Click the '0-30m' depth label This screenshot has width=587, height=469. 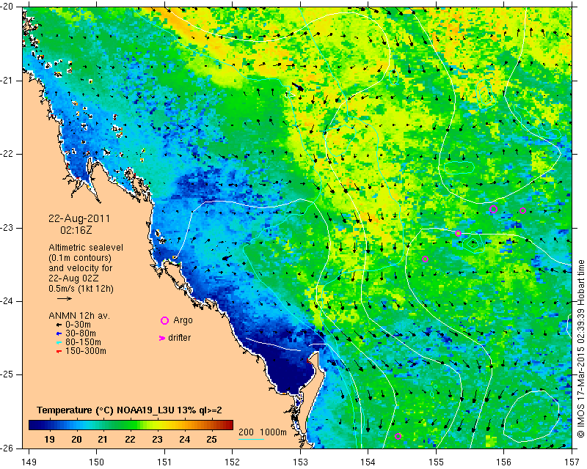tap(78, 325)
